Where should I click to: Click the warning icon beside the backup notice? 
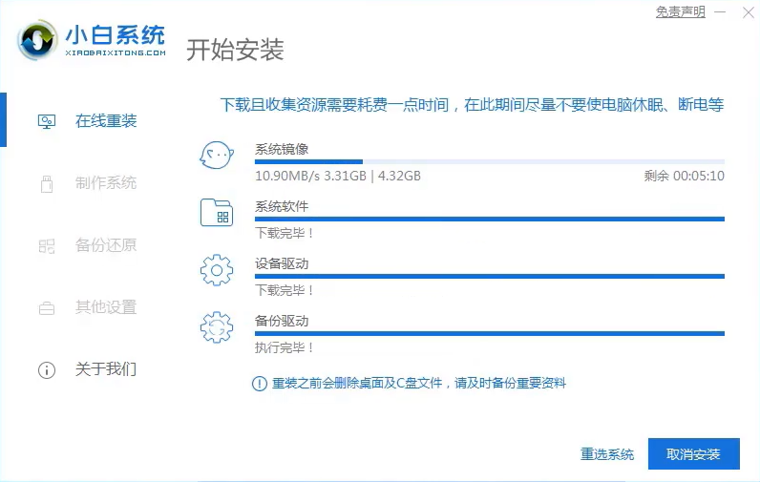(x=259, y=383)
